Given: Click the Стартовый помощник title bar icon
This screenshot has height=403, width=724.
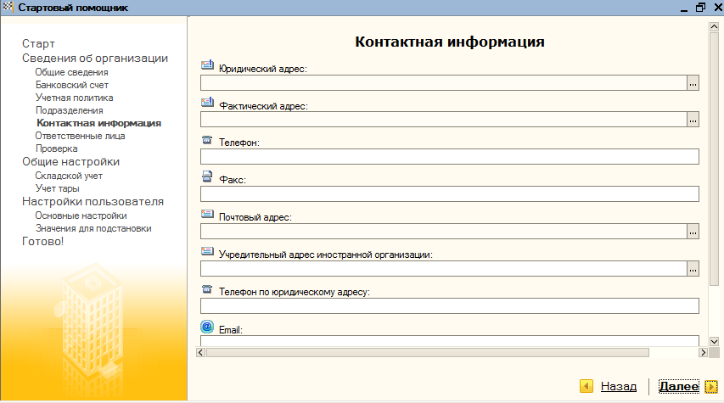Looking at the screenshot, I should (x=8, y=7).
